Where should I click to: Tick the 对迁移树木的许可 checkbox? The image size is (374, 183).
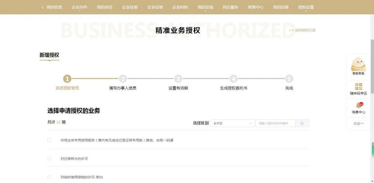click(49, 159)
